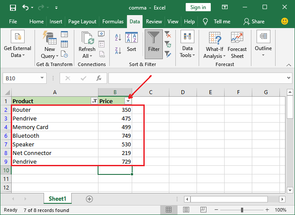This screenshot has height=215, width=295.
Task: Open Product column filter dropdown
Action: 94,101
